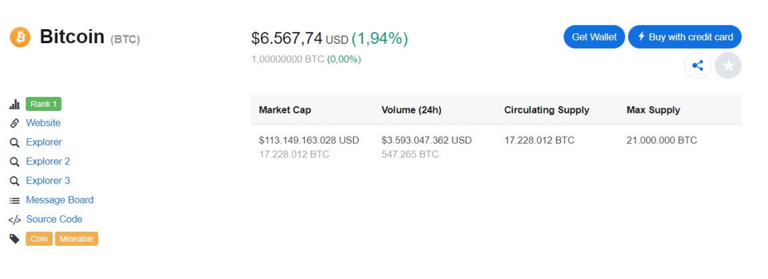
Task: Open the Explorer link
Action: [44, 142]
